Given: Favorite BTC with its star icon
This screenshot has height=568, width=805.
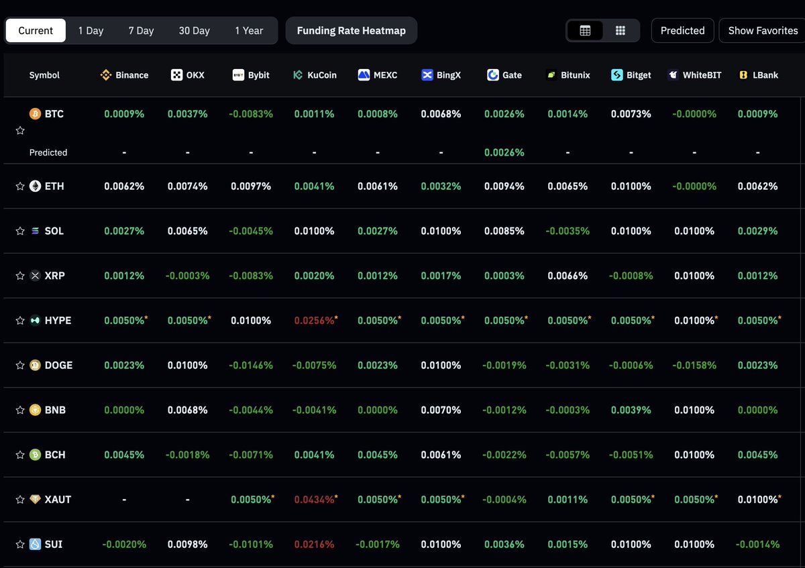Looking at the screenshot, I should 20,131.
